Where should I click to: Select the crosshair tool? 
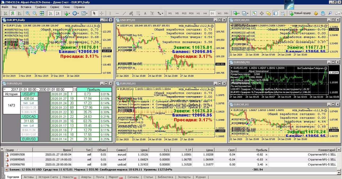[x=102, y=13]
